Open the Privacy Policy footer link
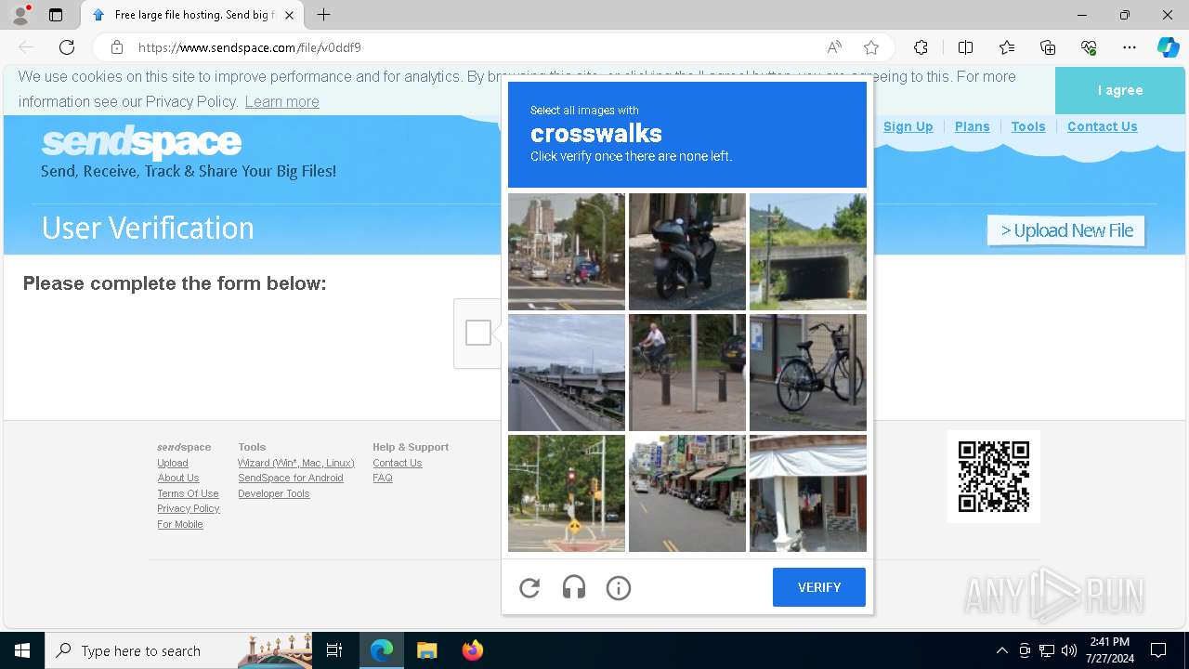The image size is (1189, 669). click(x=189, y=508)
